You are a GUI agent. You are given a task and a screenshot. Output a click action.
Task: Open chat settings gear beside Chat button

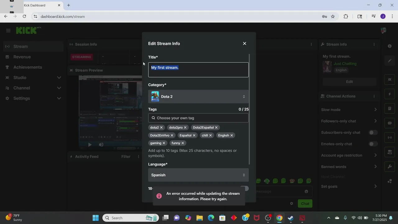[x=292, y=203]
